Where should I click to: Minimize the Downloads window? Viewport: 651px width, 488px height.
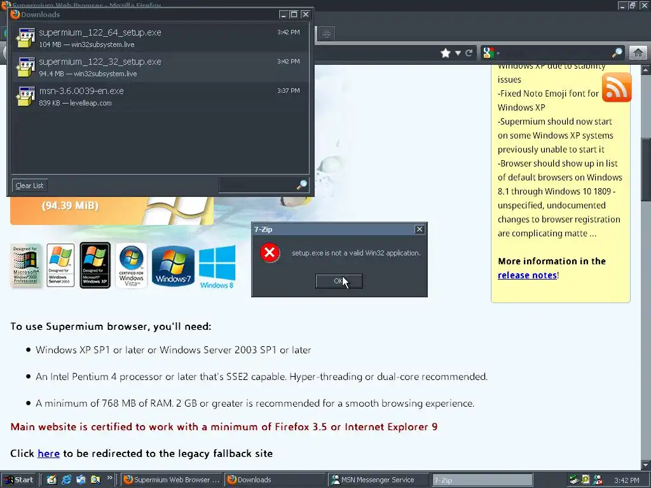[x=283, y=15]
